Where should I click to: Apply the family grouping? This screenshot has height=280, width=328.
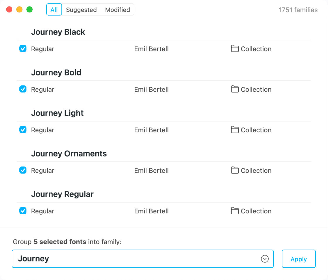pos(298,259)
